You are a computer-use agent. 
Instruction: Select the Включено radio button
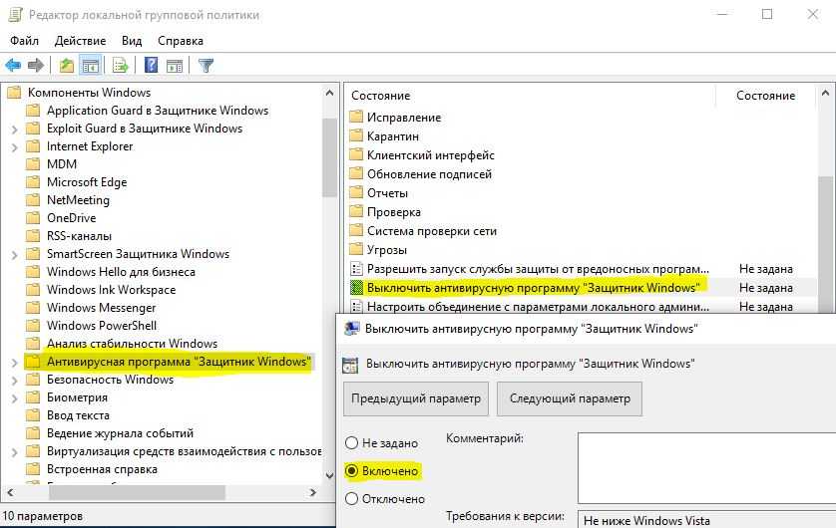(x=351, y=470)
